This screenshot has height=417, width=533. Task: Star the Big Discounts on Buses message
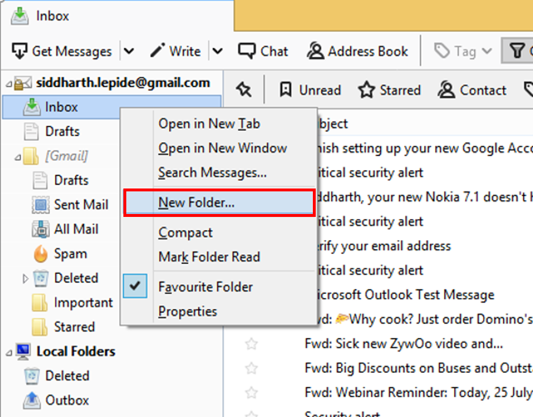251,368
